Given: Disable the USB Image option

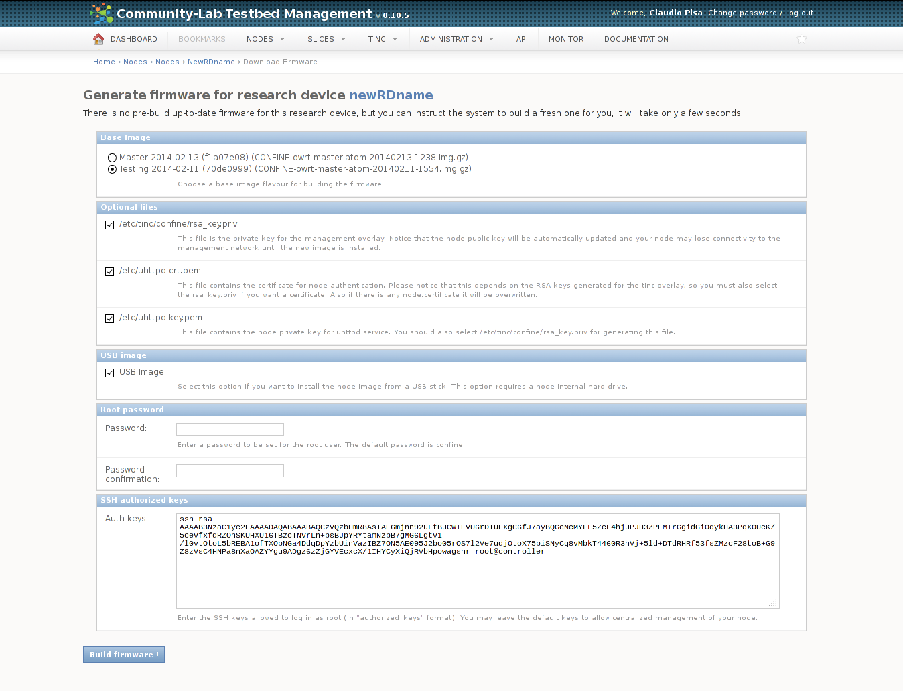Looking at the screenshot, I should (109, 373).
